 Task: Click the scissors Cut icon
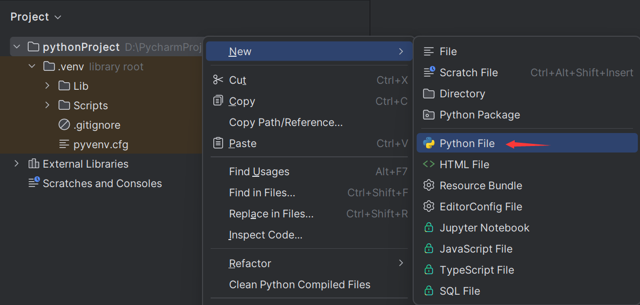click(x=218, y=80)
